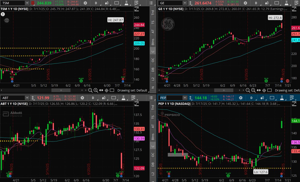Open the OC sidebar tab beside ABT chart

click(153, 155)
